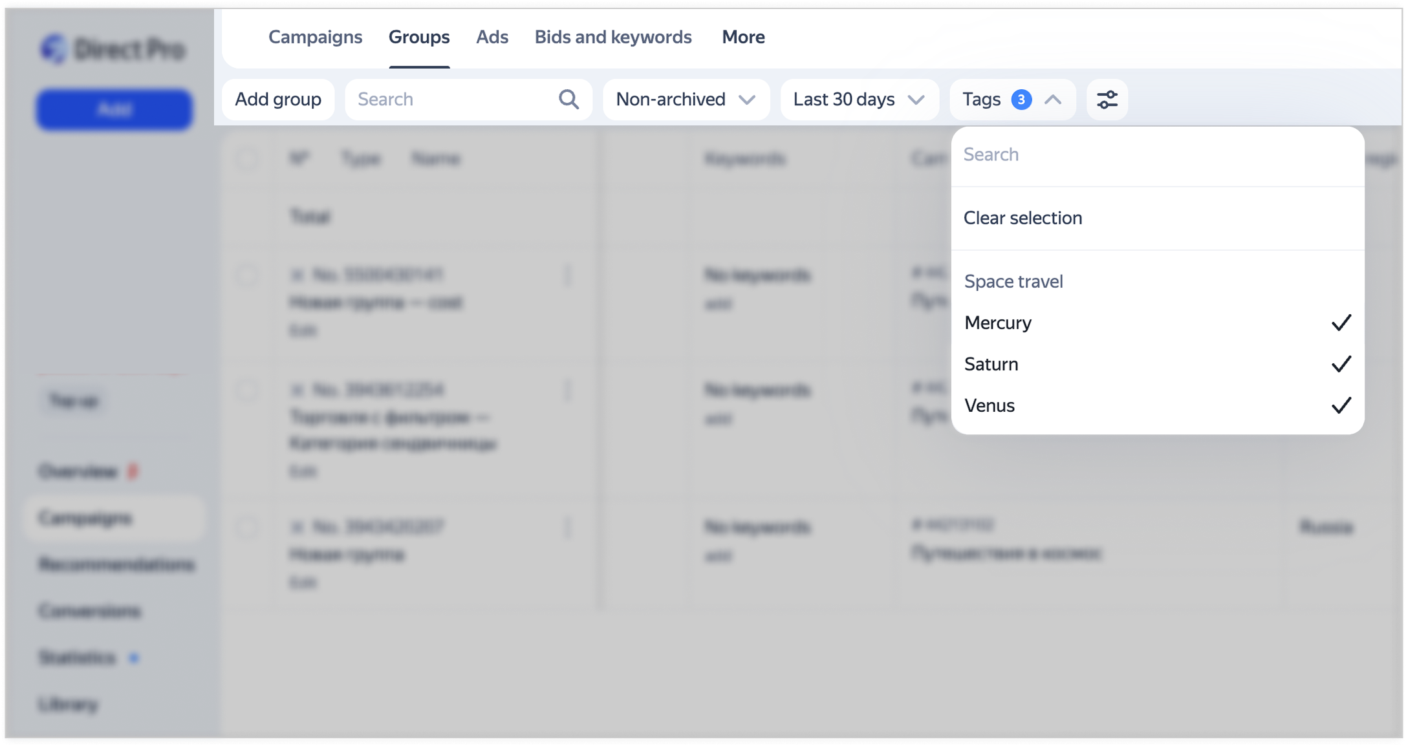
Task: Open the Non-archived status dropdown
Action: (x=686, y=100)
